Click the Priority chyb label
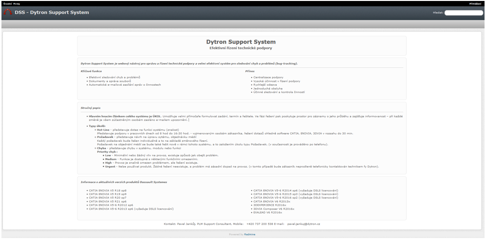 point(107,152)
